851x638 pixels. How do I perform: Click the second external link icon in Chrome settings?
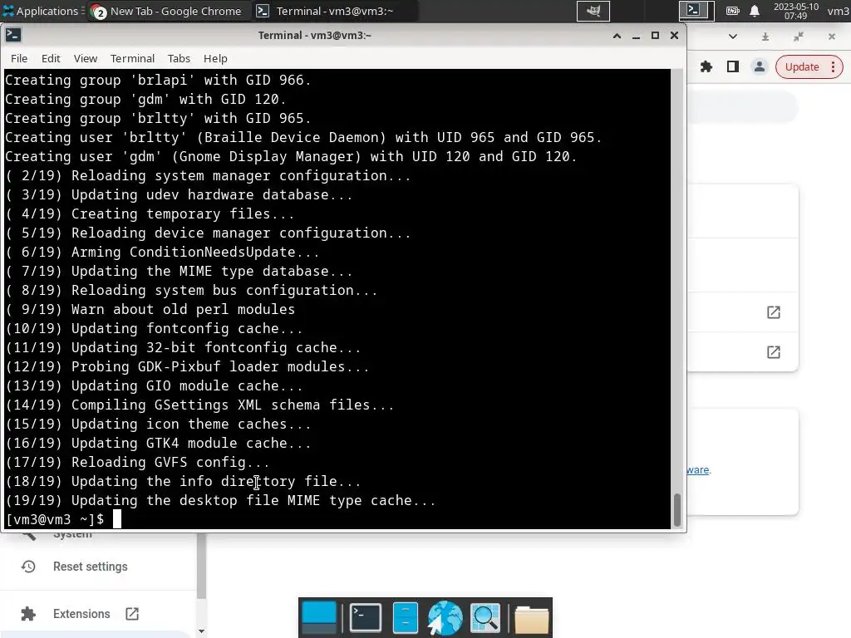(x=774, y=352)
